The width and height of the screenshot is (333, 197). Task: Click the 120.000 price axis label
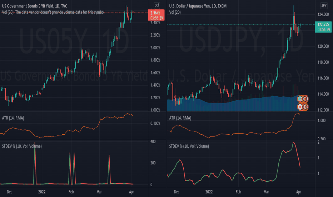pyautogui.click(x=323, y=46)
